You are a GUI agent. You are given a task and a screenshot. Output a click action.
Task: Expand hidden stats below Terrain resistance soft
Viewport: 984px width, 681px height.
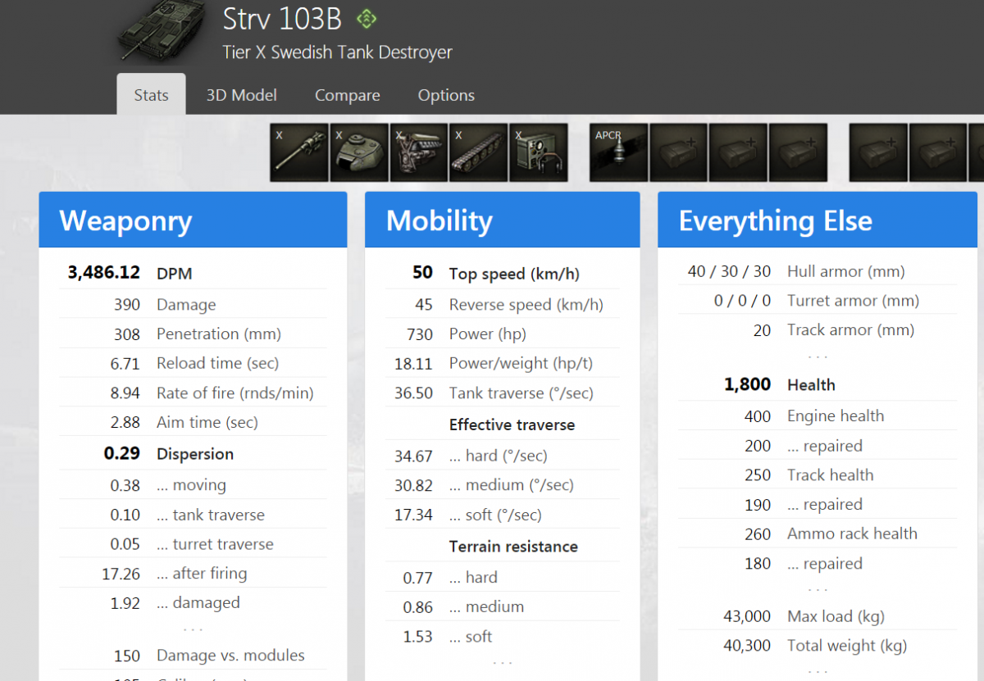click(503, 662)
